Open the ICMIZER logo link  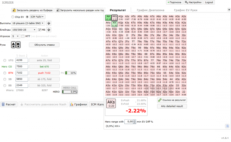pos(8,2)
